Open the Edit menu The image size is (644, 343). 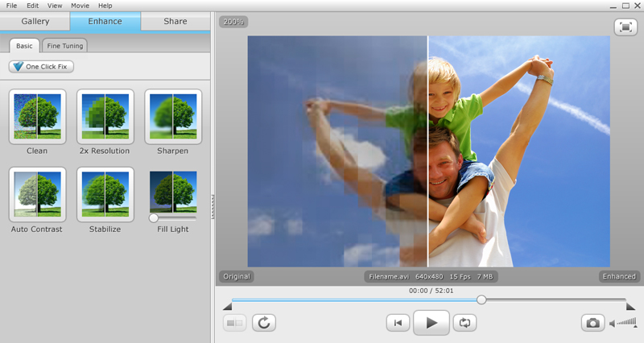point(32,6)
